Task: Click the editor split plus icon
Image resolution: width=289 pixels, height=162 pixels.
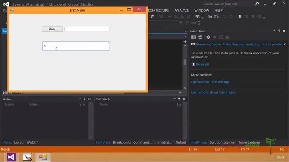Action: click(x=185, y=41)
